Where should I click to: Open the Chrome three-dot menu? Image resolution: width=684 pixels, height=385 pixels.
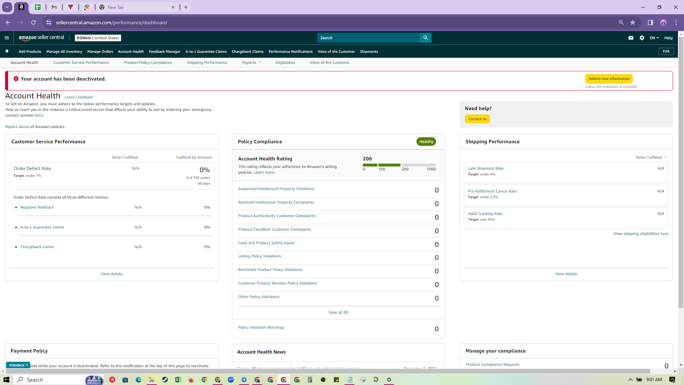click(676, 22)
